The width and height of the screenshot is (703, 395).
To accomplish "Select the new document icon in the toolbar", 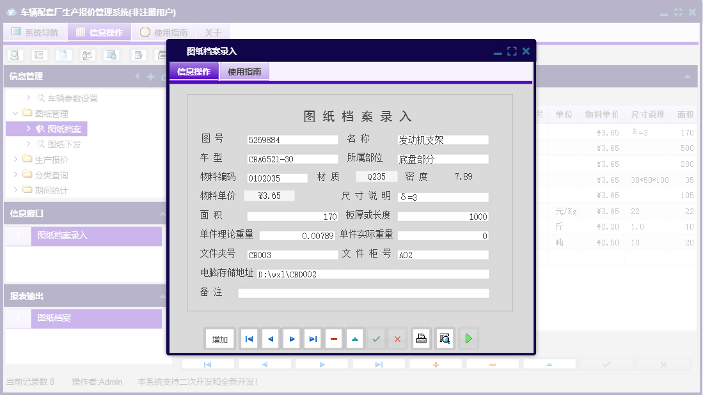I will (62, 55).
